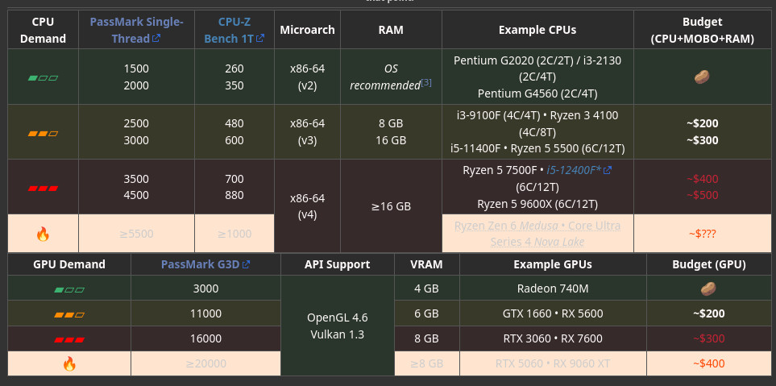
Task: Click the '11000' G3D value
Action: point(205,313)
